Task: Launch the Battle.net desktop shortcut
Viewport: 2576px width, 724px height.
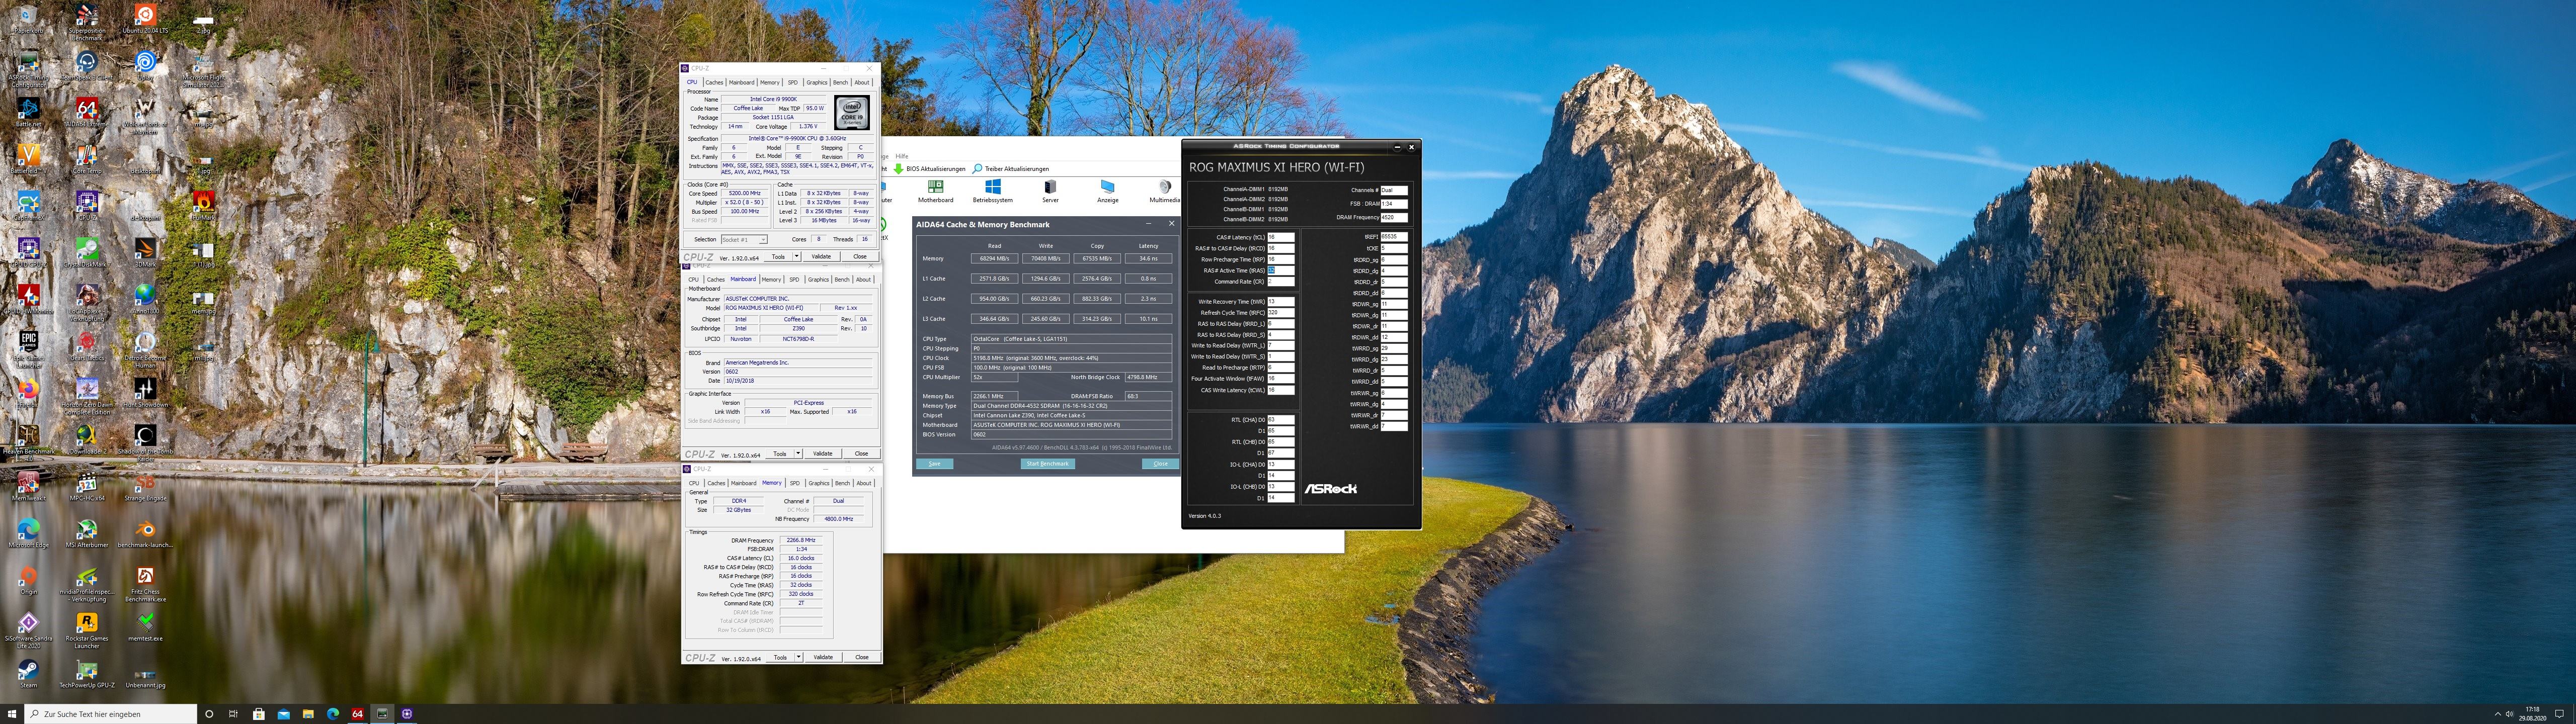Action: click(28, 112)
